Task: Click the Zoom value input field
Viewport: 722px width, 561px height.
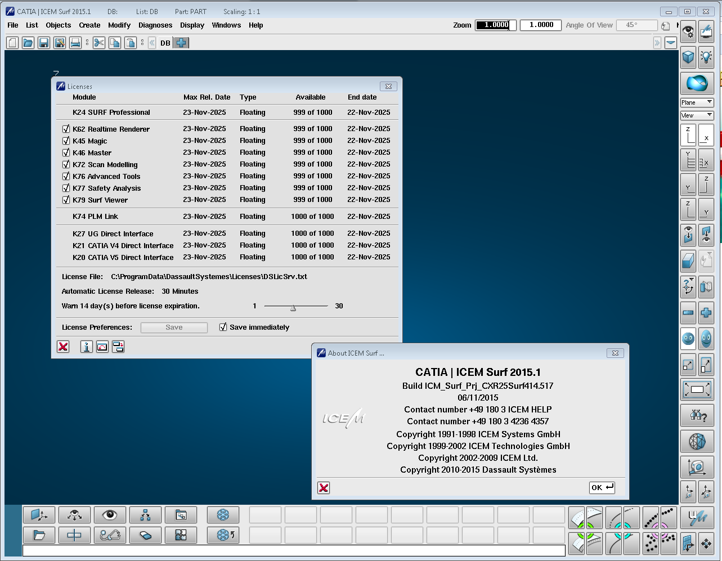Action: click(495, 25)
